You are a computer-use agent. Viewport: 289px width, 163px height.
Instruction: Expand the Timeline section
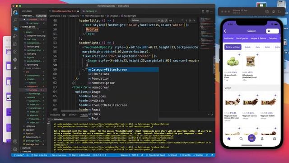pyautogui.click(x=33, y=152)
